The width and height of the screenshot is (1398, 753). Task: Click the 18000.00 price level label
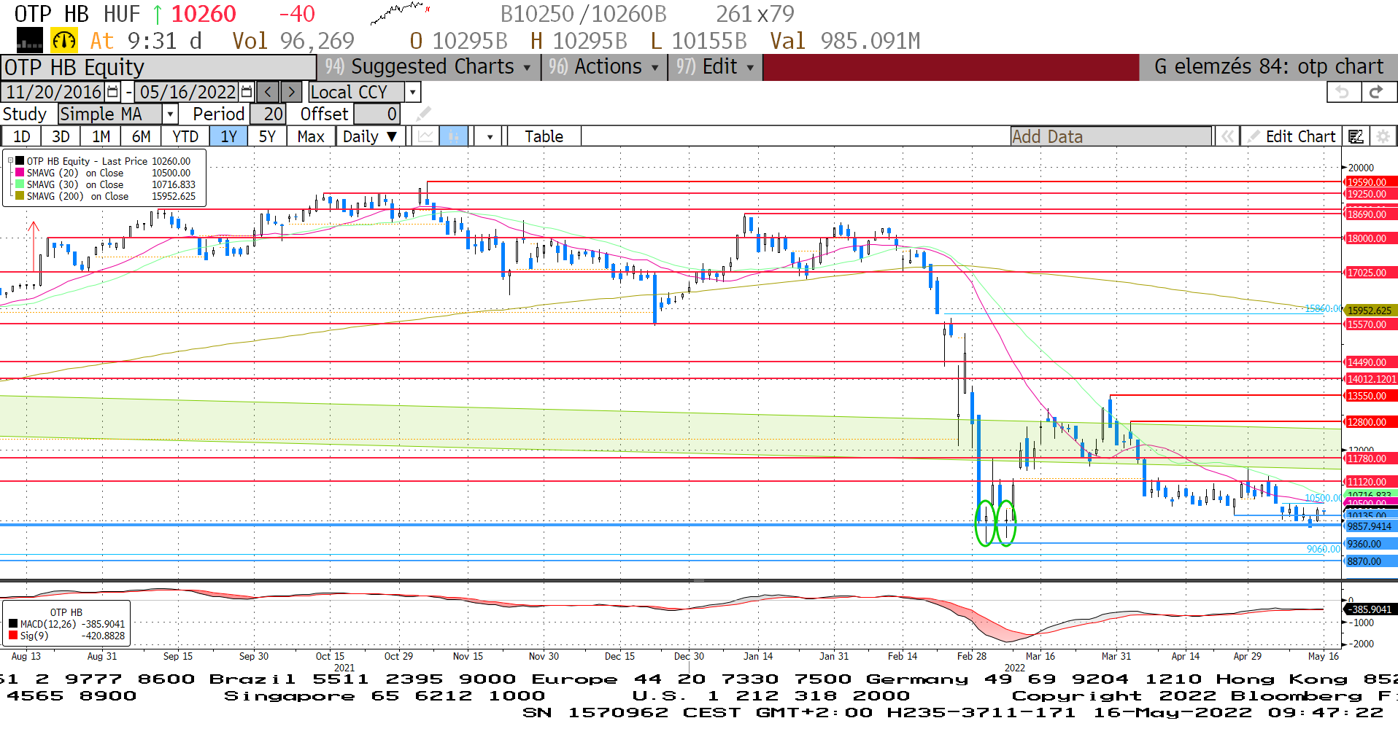(1370, 238)
